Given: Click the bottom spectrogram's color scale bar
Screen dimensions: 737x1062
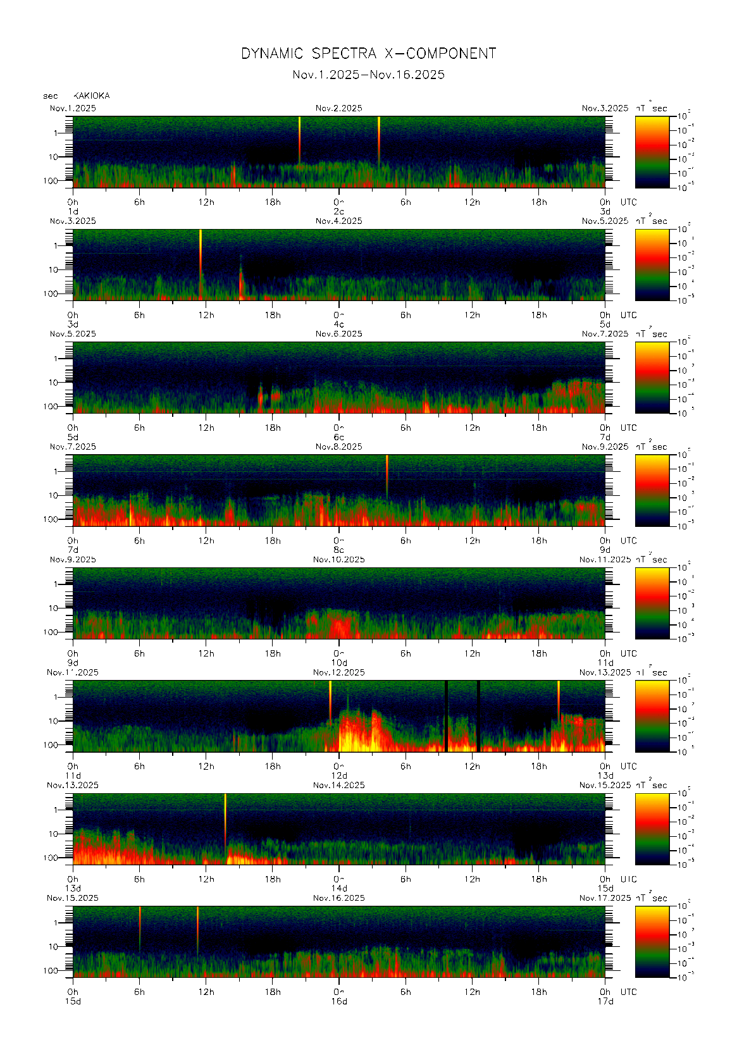Looking at the screenshot, I should [x=652, y=942].
